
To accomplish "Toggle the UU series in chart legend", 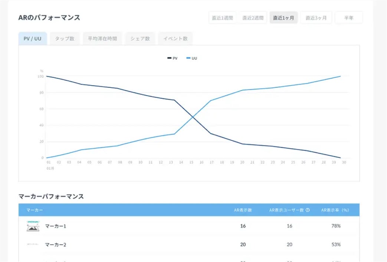I will click(192, 58).
